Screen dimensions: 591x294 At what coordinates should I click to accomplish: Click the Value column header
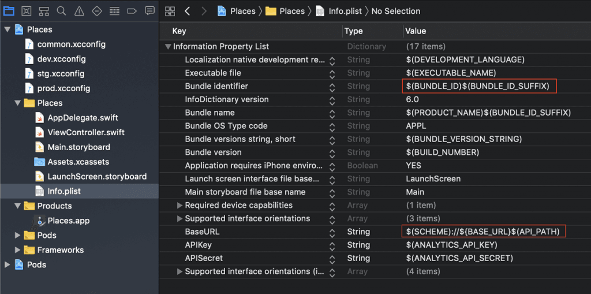[x=416, y=31]
